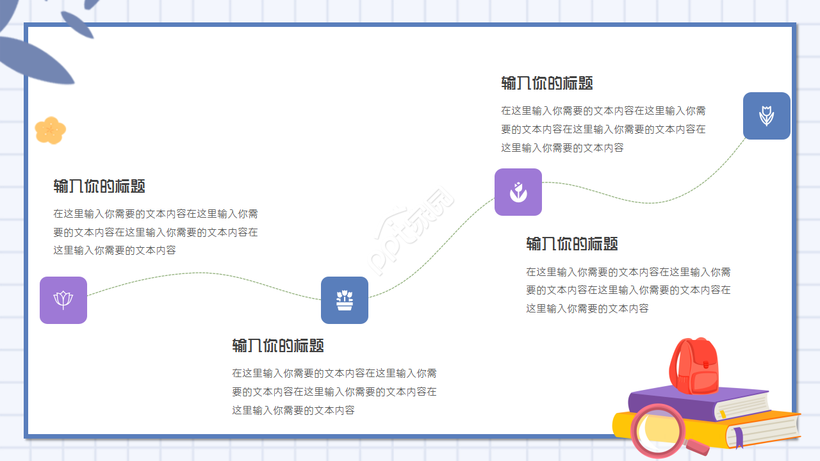Select the purple tulip icon on the left

coord(63,300)
